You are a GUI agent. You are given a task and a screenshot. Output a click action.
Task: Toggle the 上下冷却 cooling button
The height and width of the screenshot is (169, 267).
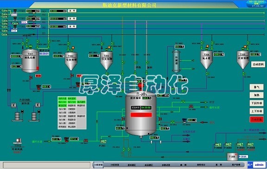(257, 111)
